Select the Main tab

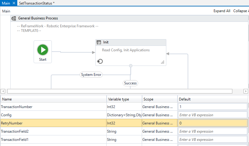[6, 3]
